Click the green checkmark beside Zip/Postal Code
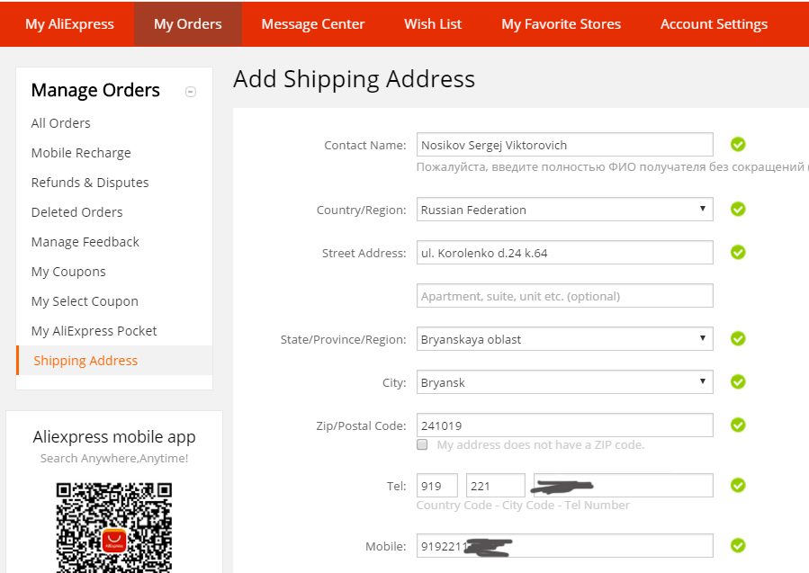809x573 pixels. tap(738, 425)
